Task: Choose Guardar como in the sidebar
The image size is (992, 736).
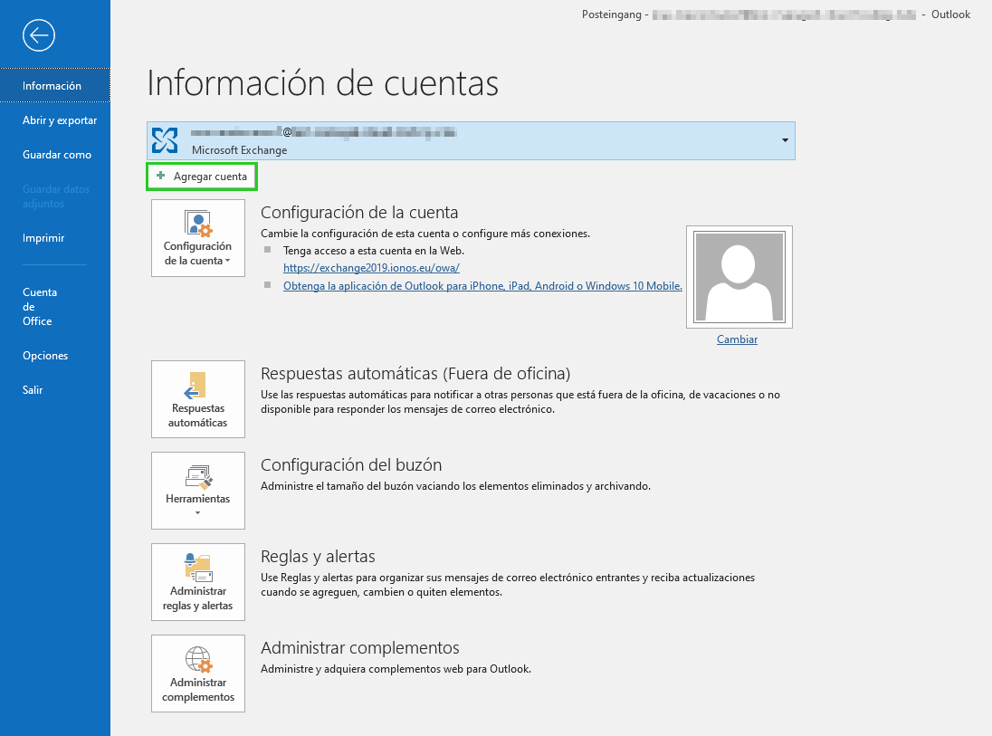Action: click(55, 155)
